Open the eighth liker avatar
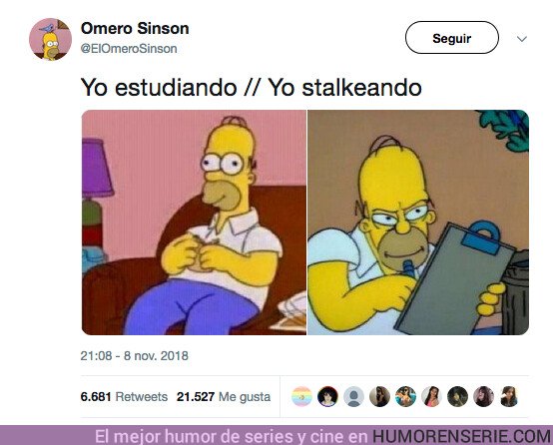The image size is (553, 445). (483, 396)
